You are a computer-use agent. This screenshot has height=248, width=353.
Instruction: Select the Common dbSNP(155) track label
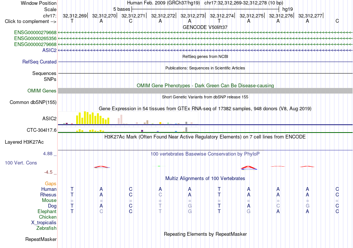pyautogui.click(x=33, y=102)
